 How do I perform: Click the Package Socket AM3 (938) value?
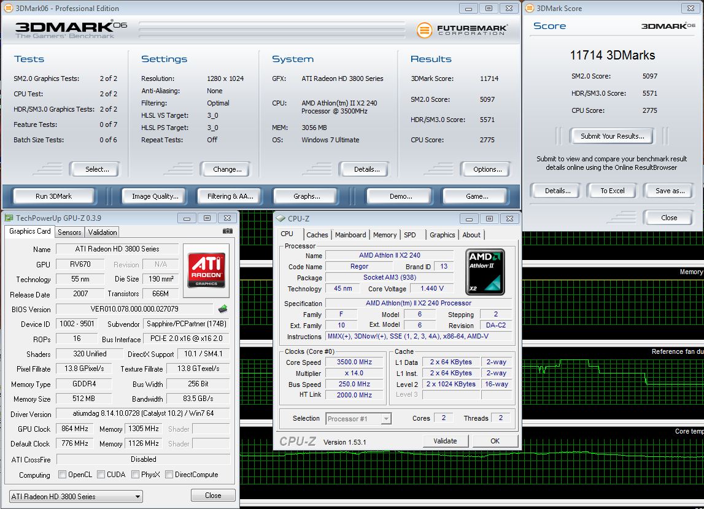(x=390, y=277)
